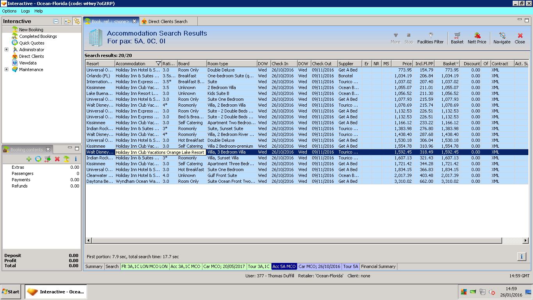533x300 pixels.
Task: Sort by the Board column header
Action: 192,64
